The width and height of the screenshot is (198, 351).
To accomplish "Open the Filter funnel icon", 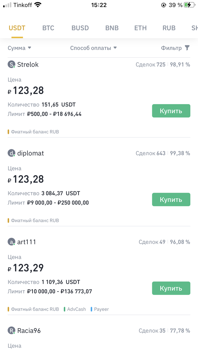I will [x=187, y=48].
